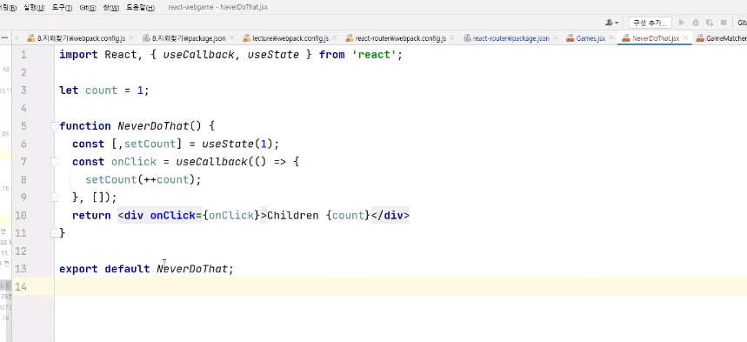Open the Git(G) menu
This screenshot has height=342, width=747.
pos(87,8)
